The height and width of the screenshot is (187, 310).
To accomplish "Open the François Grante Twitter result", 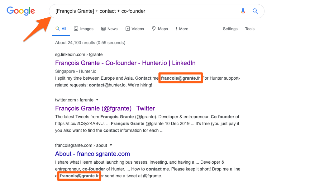I will tap(105, 108).
